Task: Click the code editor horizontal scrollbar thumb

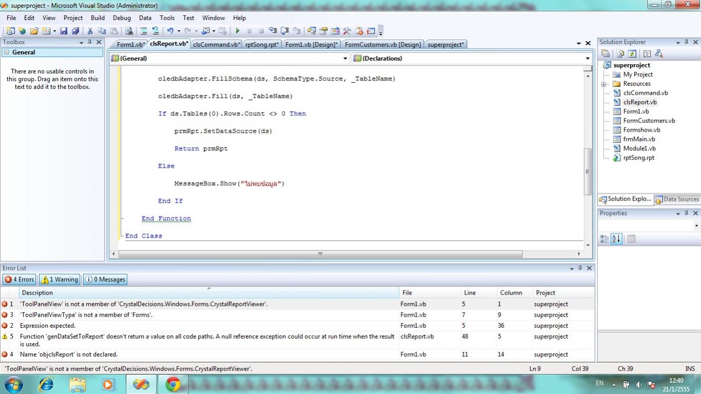Action: coord(320,254)
